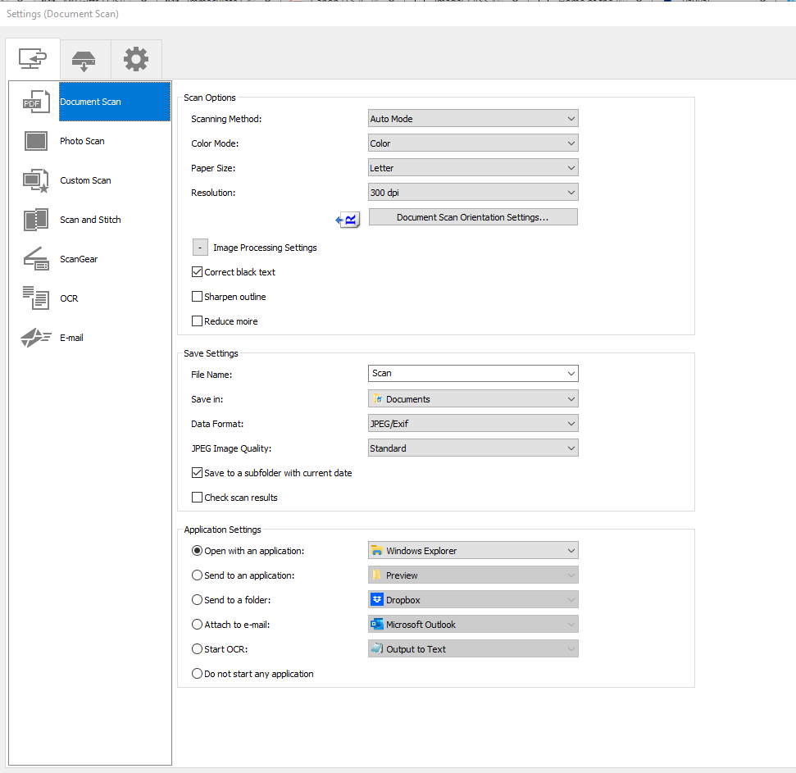
Task: Select the Photo Scan icon in sidebar
Action: point(36,141)
